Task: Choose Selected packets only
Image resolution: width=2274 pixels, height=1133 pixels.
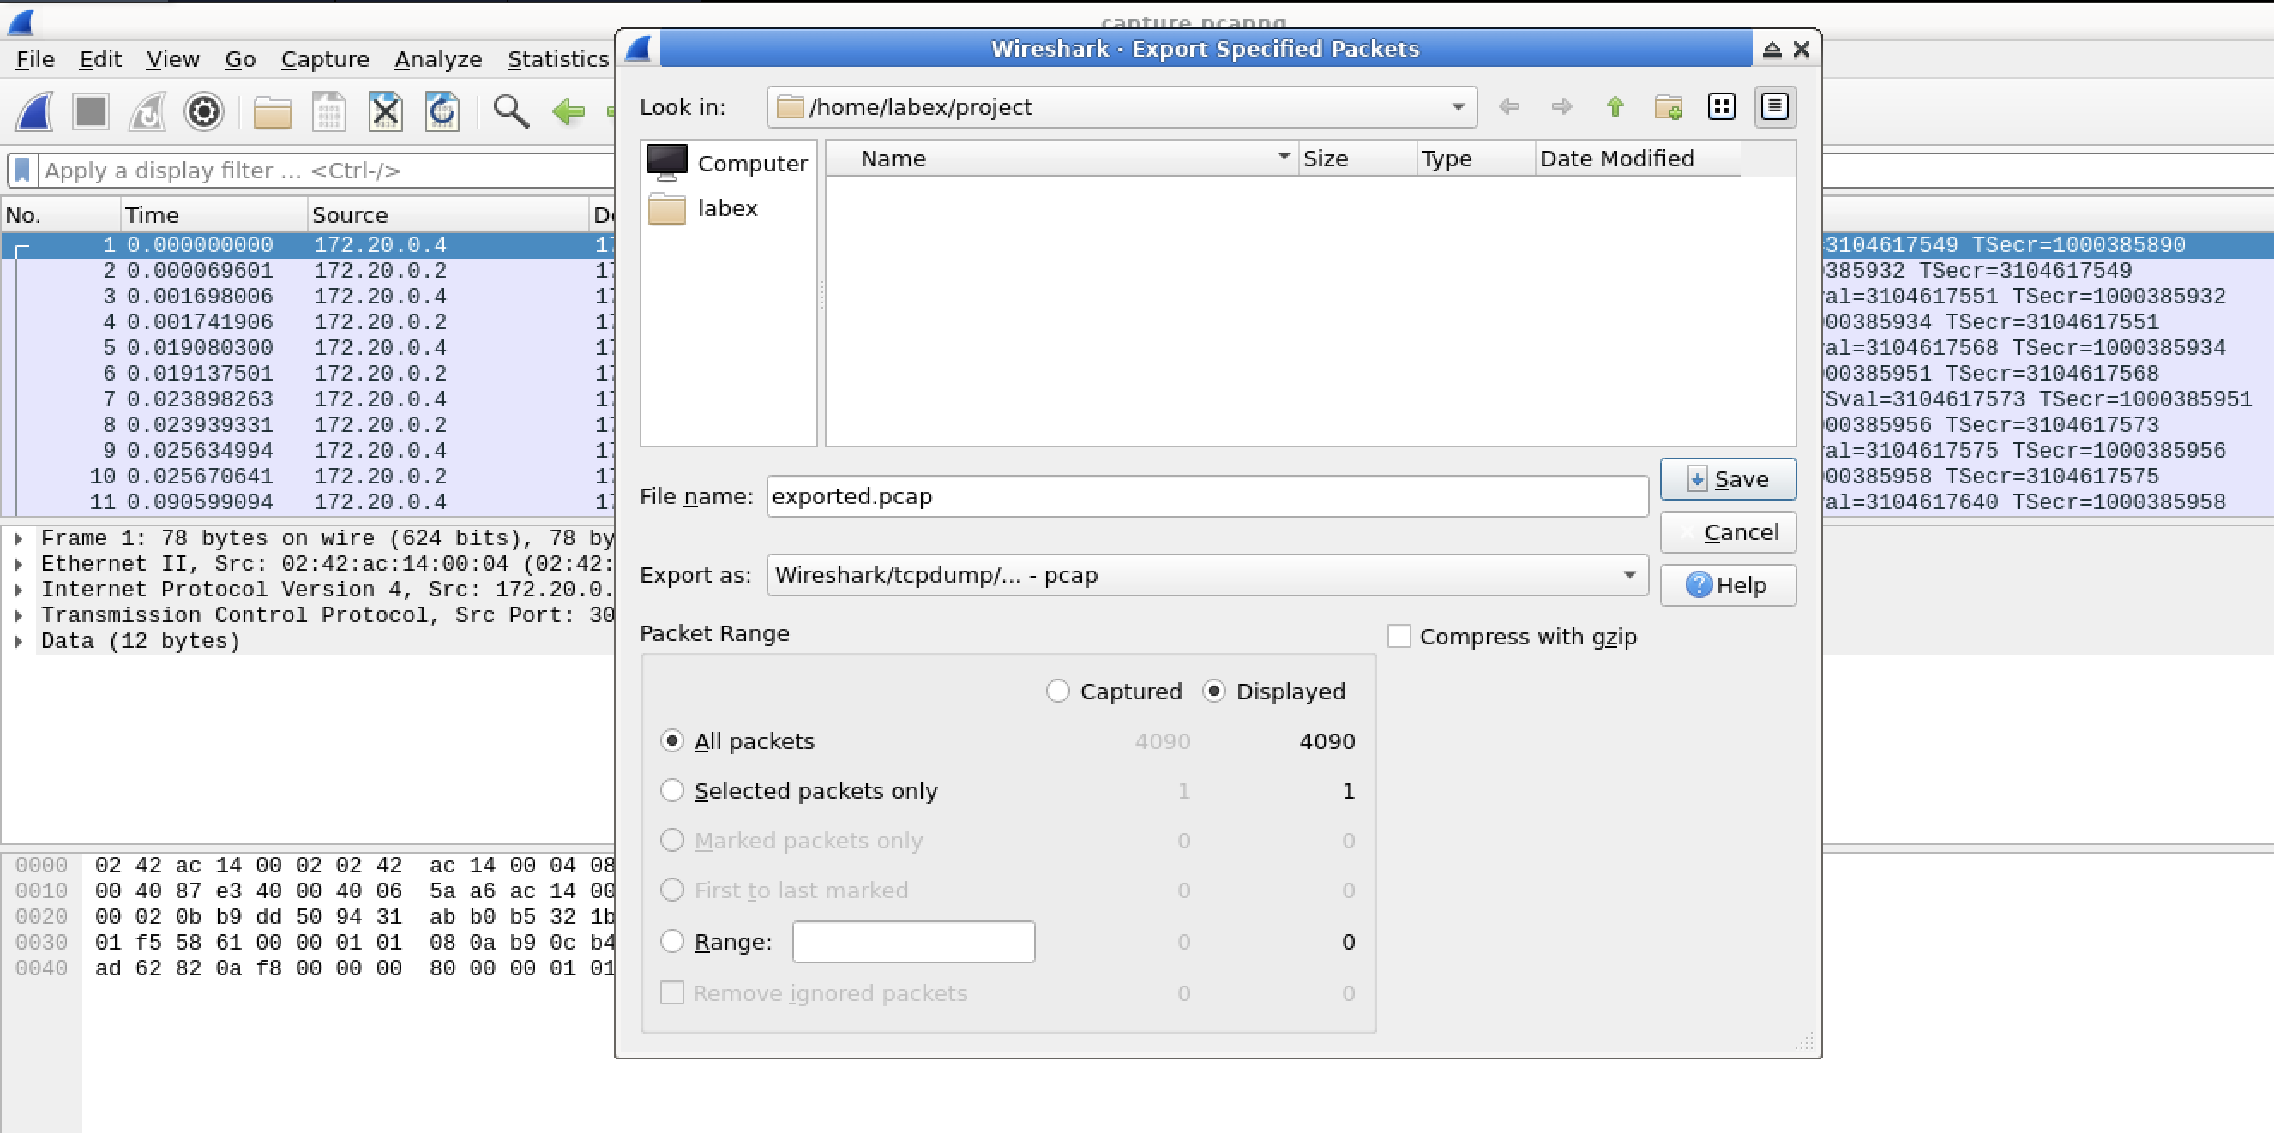Action: click(672, 791)
